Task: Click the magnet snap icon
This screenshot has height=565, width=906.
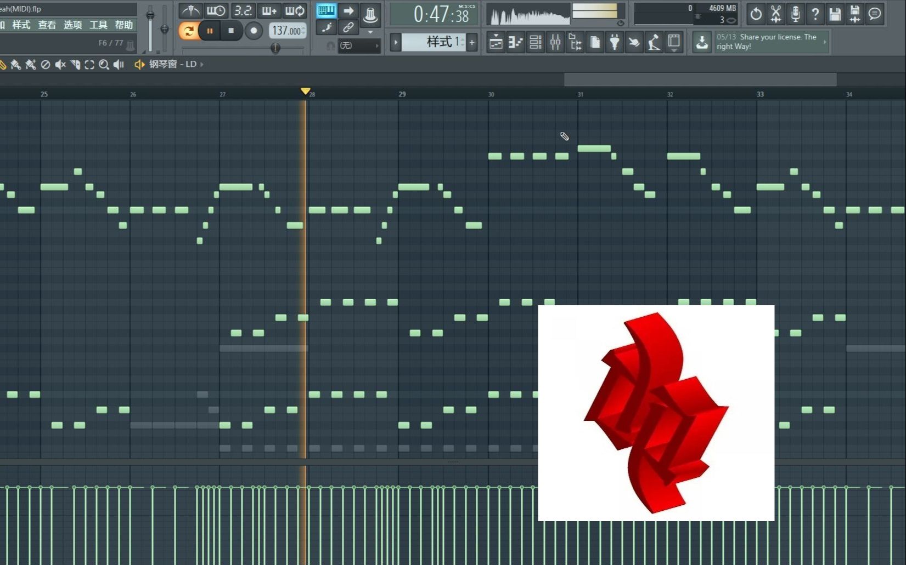Action: [x=330, y=46]
